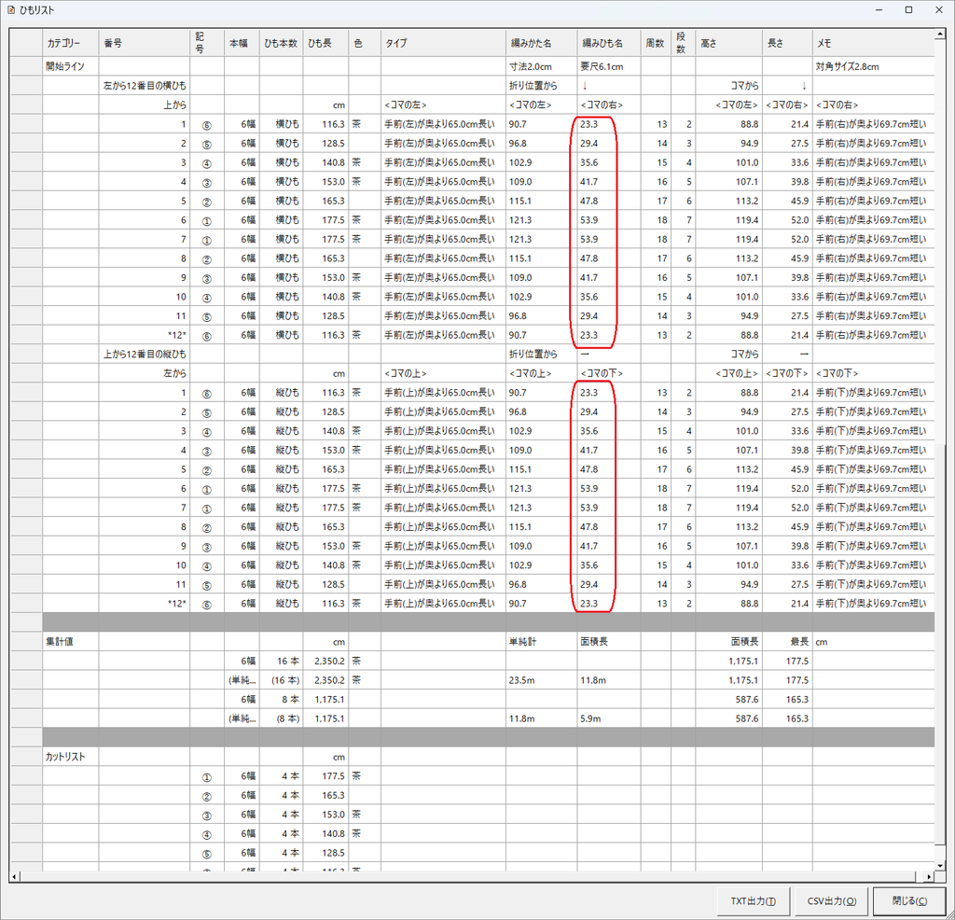
Task: Select the 周数 column header
Action: coord(656,43)
